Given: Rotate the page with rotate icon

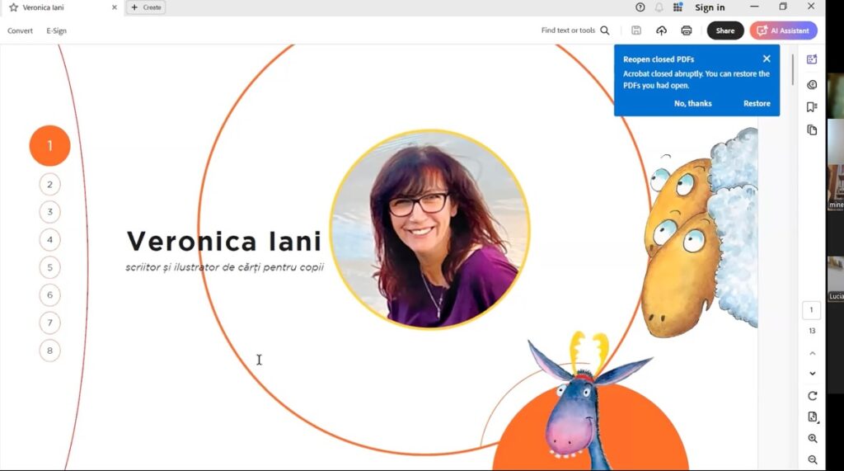Looking at the screenshot, I should click(812, 396).
